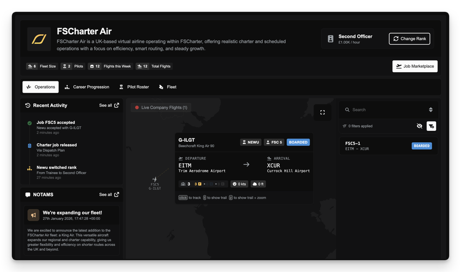Screen dimensions: 461x272
Task: Expand the live map to fullscreen
Action: (x=322, y=112)
